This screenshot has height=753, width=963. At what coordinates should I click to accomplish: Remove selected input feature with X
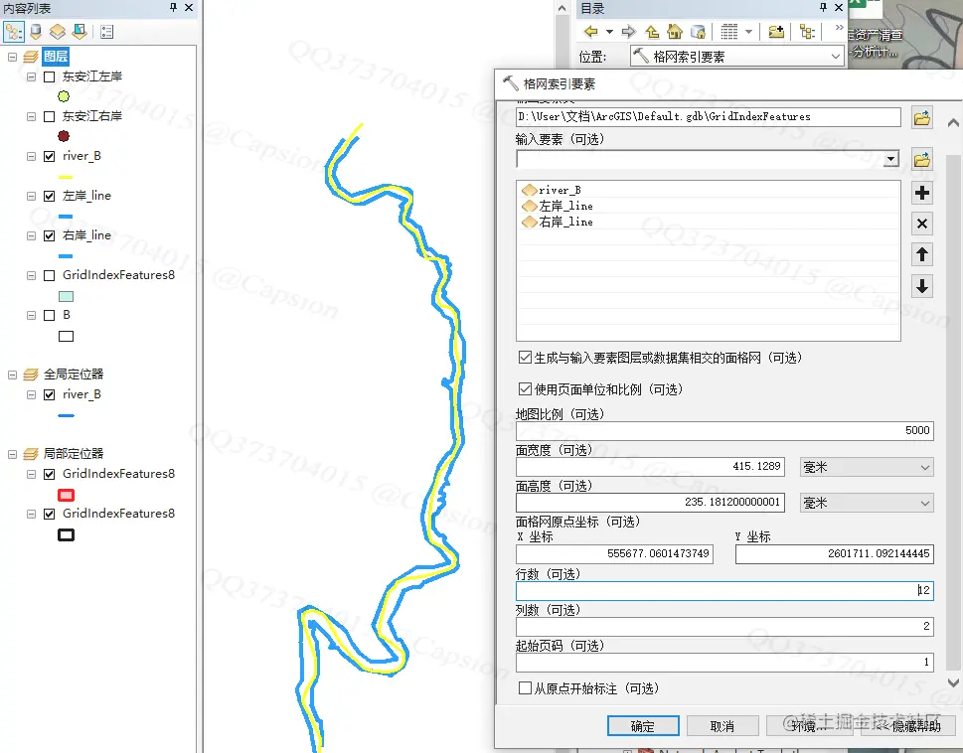922,224
